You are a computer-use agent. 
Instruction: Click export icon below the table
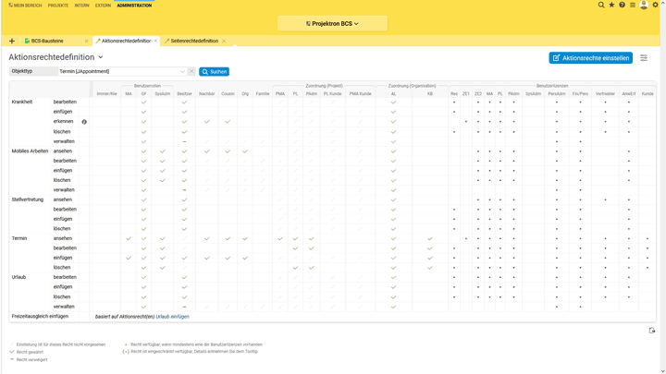pyautogui.click(x=652, y=330)
